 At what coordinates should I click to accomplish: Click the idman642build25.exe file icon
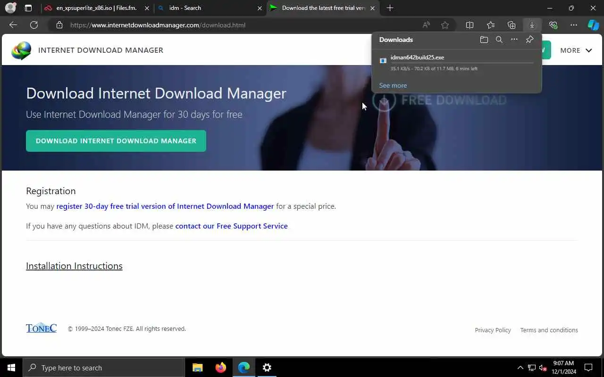(x=383, y=60)
